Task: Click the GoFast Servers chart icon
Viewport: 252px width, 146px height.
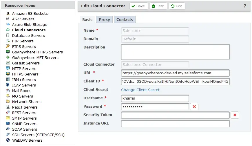Action: (8, 63)
